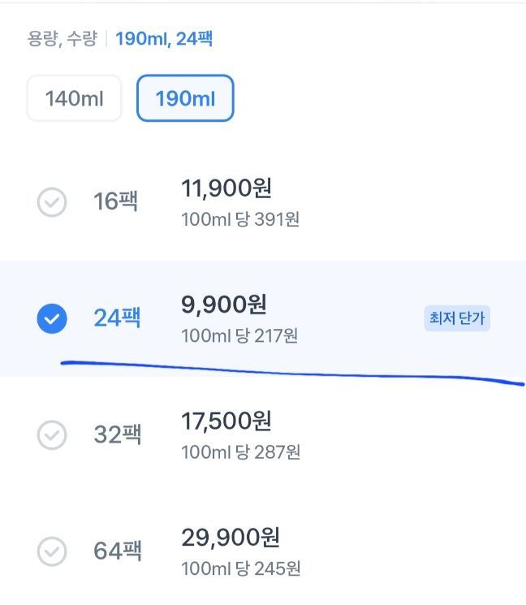Check the 64팩 radio circle

pos(52,552)
